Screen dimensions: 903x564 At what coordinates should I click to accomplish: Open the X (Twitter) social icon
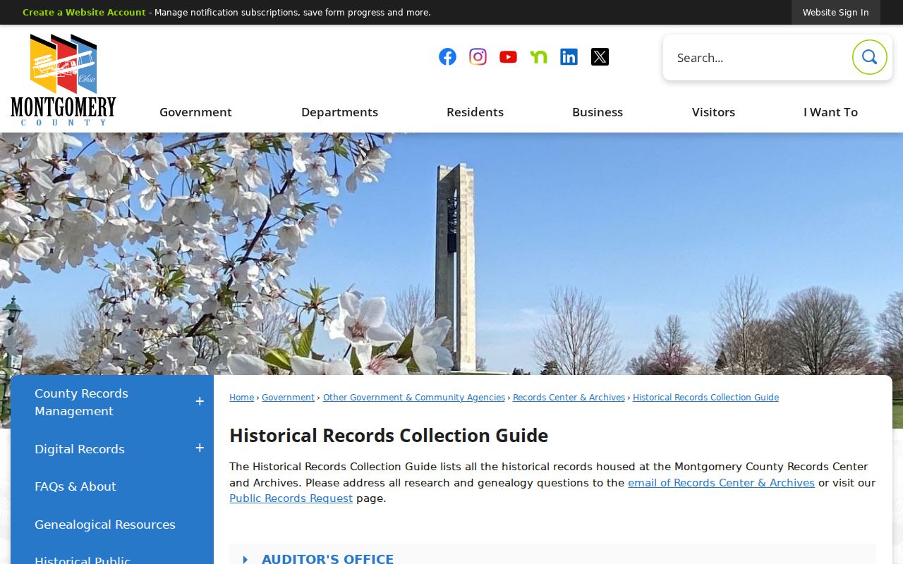600,57
